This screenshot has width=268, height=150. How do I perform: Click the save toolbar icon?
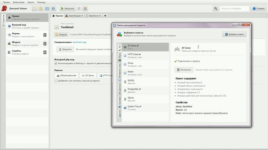pyautogui.click(x=47, y=8)
